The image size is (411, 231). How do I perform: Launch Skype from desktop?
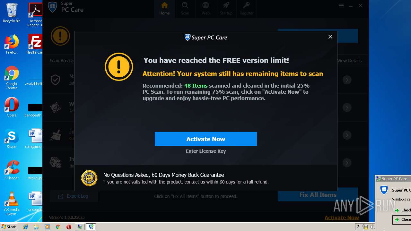pyautogui.click(x=12, y=139)
